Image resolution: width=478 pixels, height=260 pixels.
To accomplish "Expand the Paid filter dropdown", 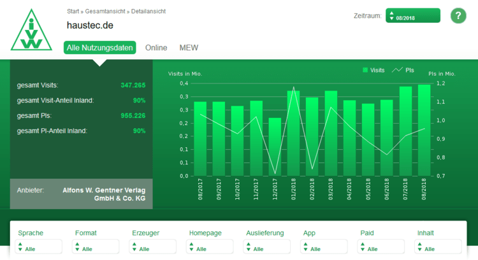I will tap(382, 247).
